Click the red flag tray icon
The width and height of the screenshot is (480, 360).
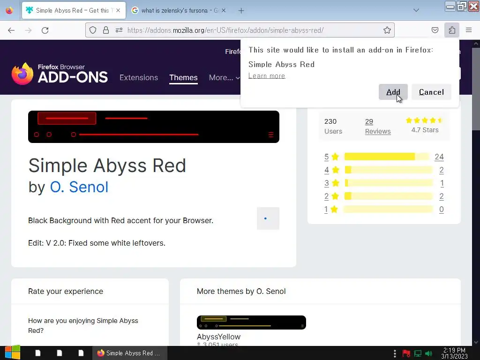[x=406, y=353]
